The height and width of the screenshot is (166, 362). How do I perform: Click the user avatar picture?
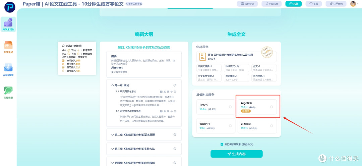point(353,4)
